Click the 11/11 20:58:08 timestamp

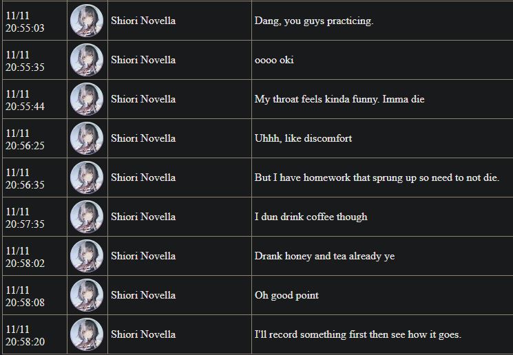coord(25,296)
